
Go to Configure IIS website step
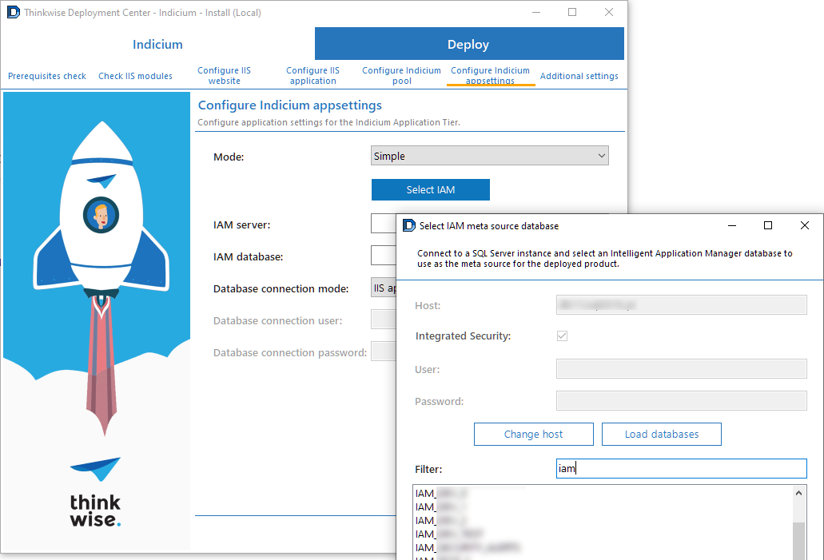click(225, 76)
